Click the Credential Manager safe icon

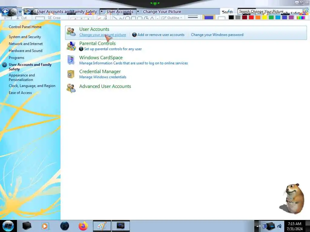(x=71, y=74)
